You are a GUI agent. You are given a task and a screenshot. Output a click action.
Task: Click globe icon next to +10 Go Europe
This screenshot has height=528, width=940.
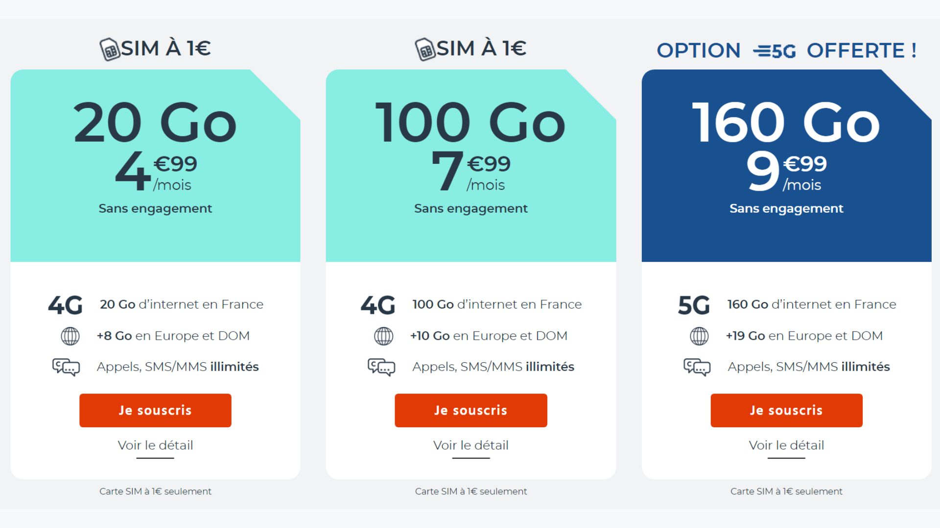(383, 336)
